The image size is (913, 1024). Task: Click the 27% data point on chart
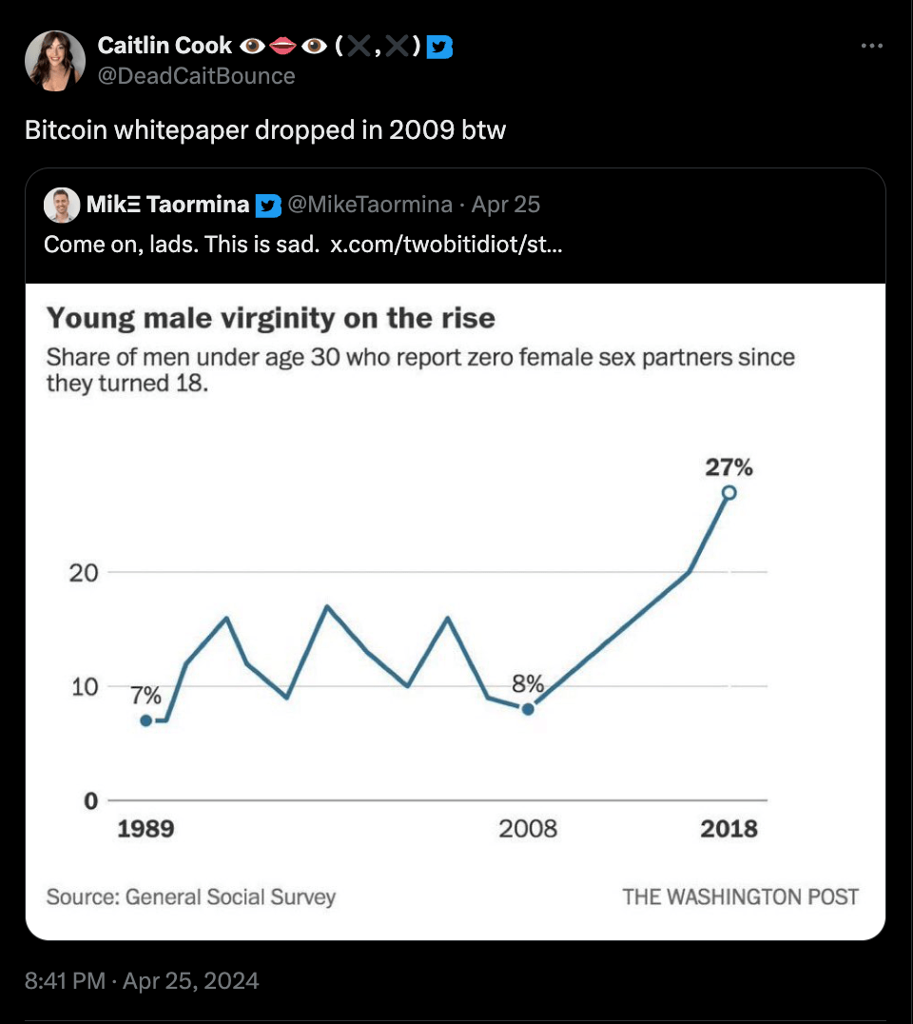tap(728, 492)
